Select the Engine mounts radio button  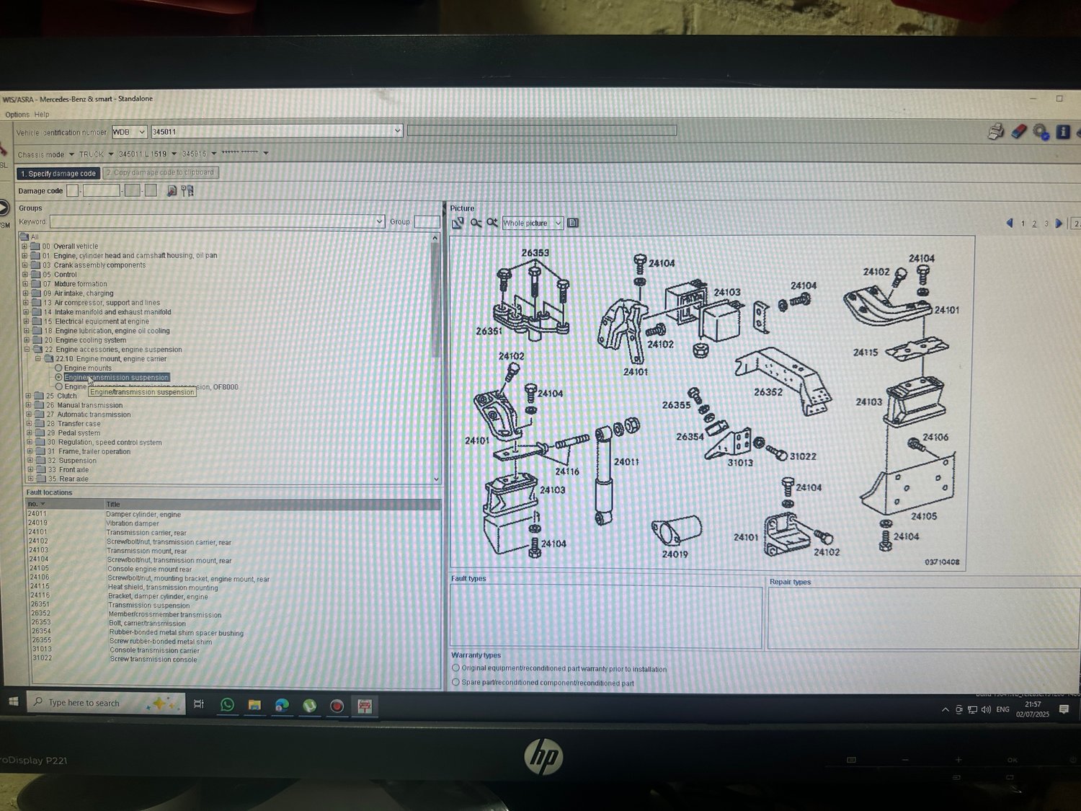pyautogui.click(x=59, y=368)
